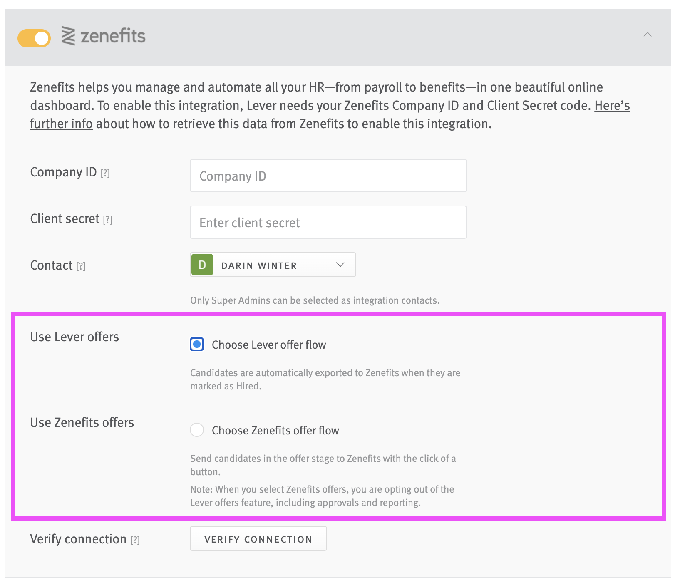Click the "Use Zenefits offers" label

pos(82,422)
